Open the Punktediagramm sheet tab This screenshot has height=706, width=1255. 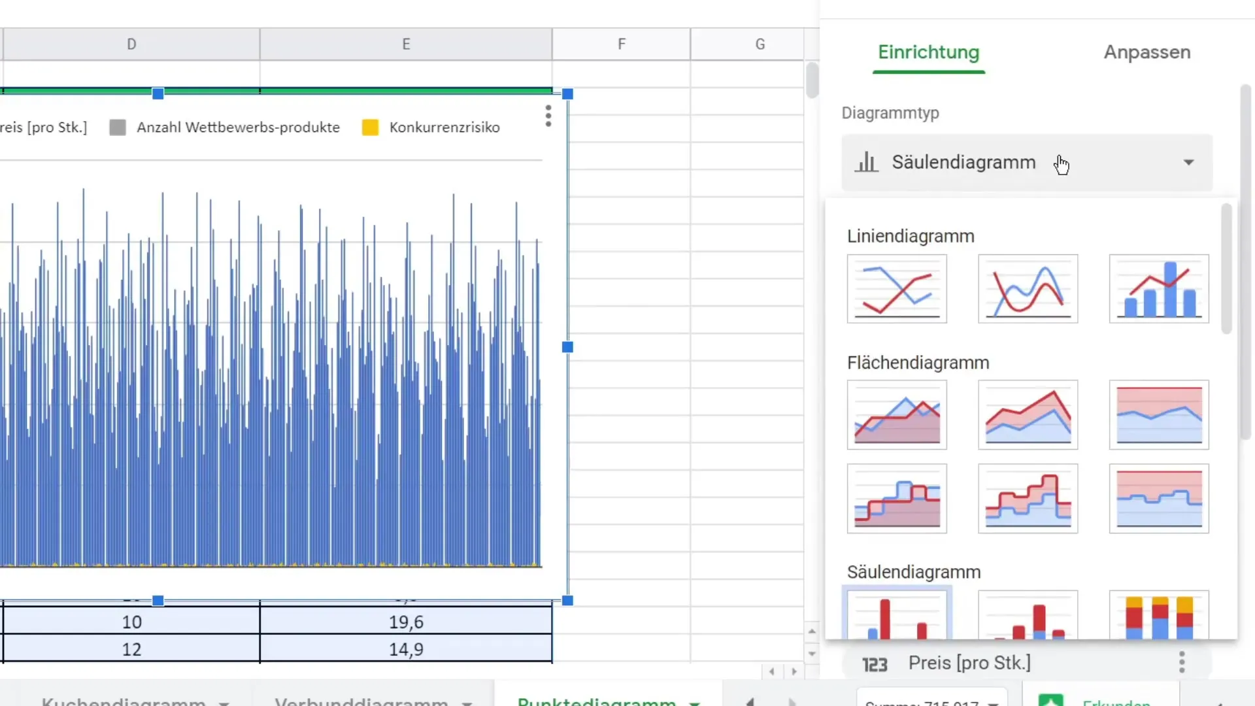596,701
